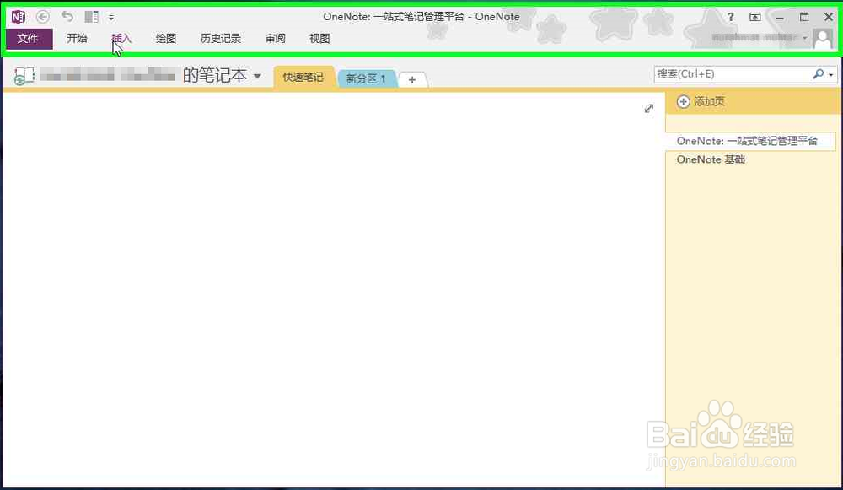843x490 pixels.
Task: Click the plus icon on 添加页 button
Action: coord(683,101)
